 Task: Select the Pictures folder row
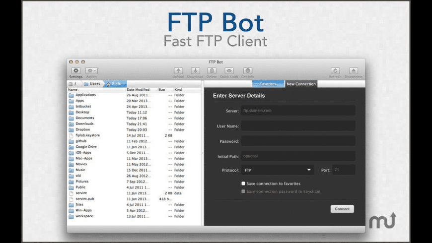point(135,182)
